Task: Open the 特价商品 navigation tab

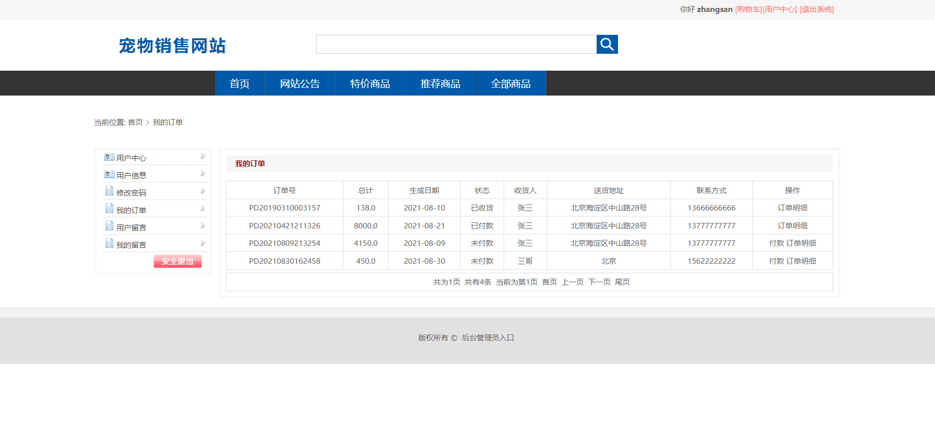Action: pyautogui.click(x=370, y=83)
